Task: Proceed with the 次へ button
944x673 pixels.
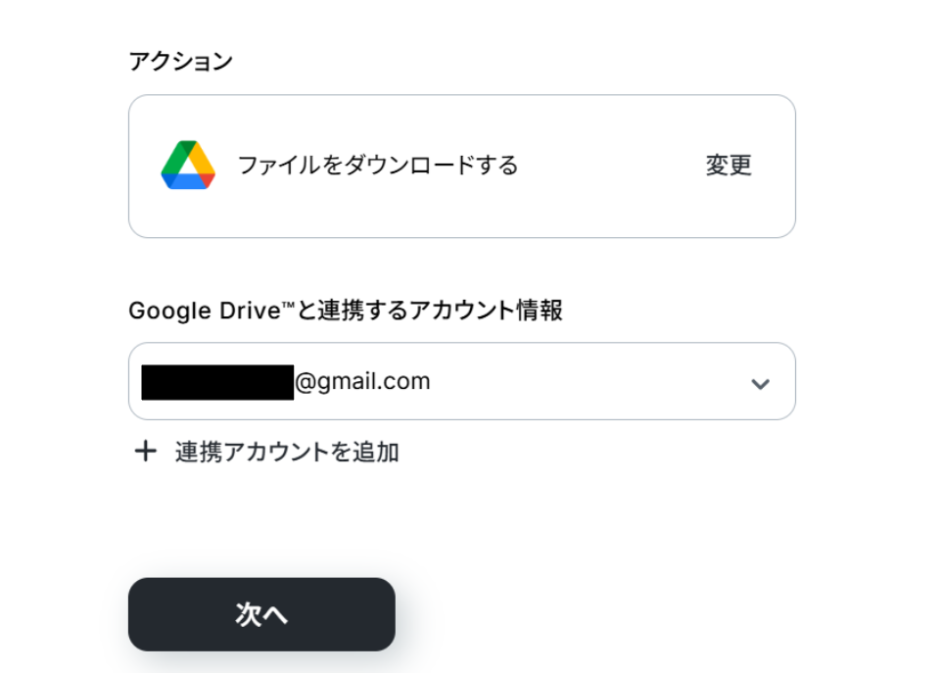Action: (x=261, y=614)
